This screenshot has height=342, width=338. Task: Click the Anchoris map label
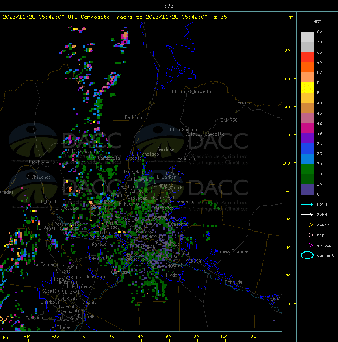(x=95, y=277)
